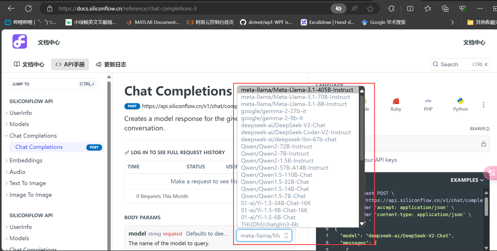Open the Excalidraw bookmark

pyautogui.click(x=328, y=22)
